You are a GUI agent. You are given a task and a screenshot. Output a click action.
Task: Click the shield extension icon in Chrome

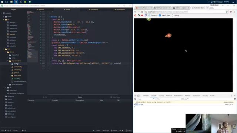click(231, 12)
